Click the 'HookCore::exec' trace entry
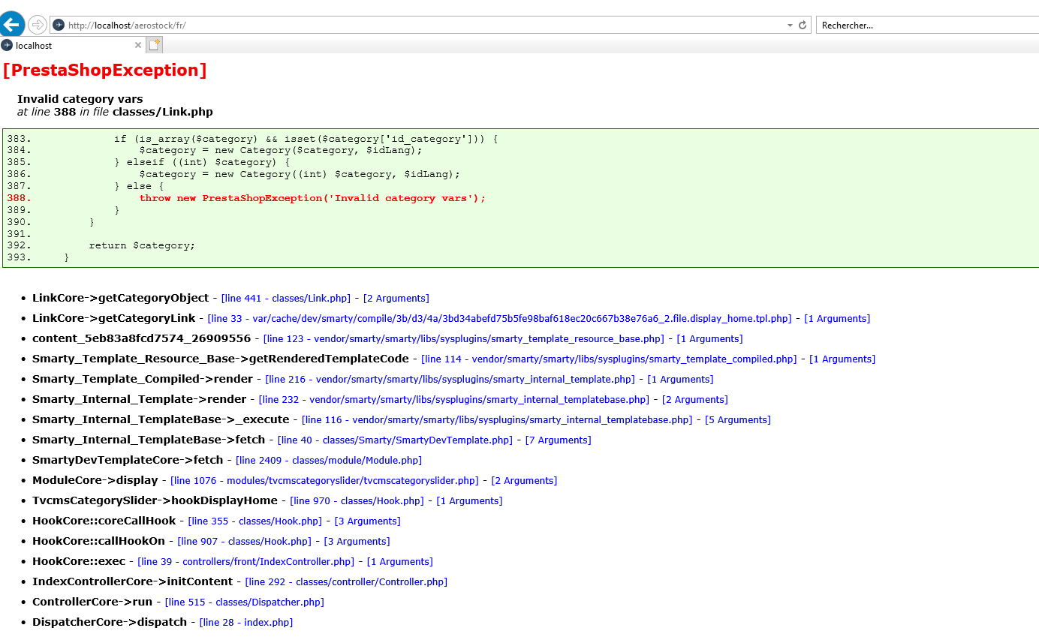1039x640 pixels. (x=79, y=562)
